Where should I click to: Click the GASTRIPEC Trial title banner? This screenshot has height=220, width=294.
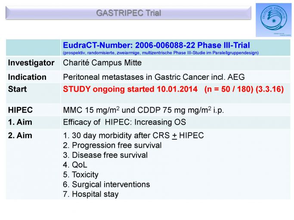(128, 13)
